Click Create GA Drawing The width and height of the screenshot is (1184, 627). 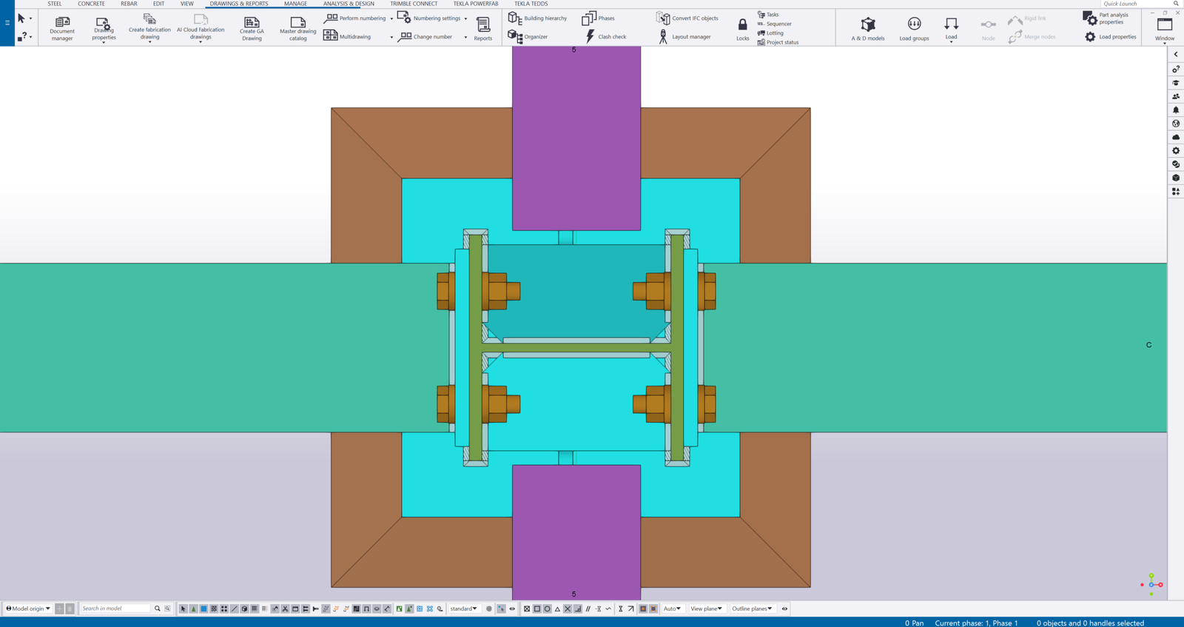[252, 28]
